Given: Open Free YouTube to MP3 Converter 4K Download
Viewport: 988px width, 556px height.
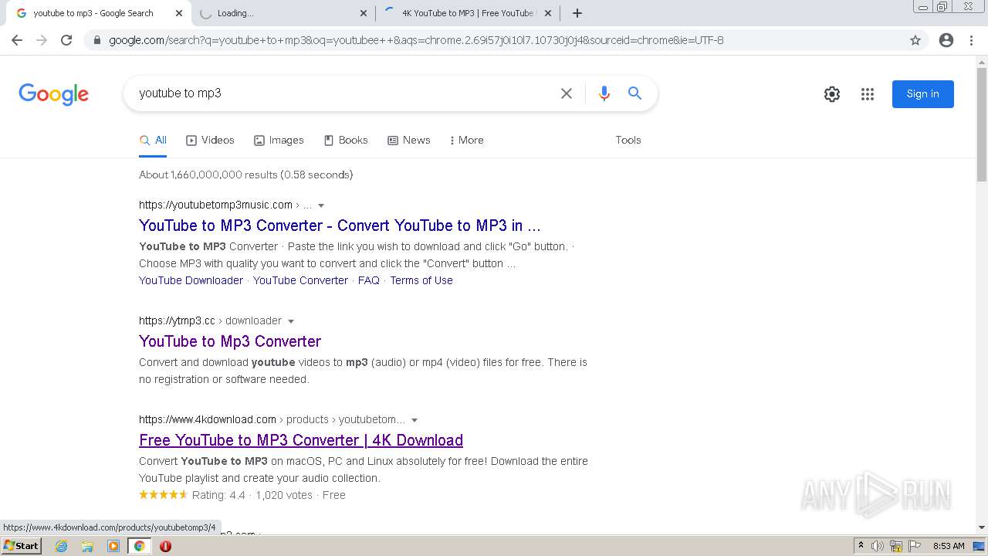Looking at the screenshot, I should [301, 440].
